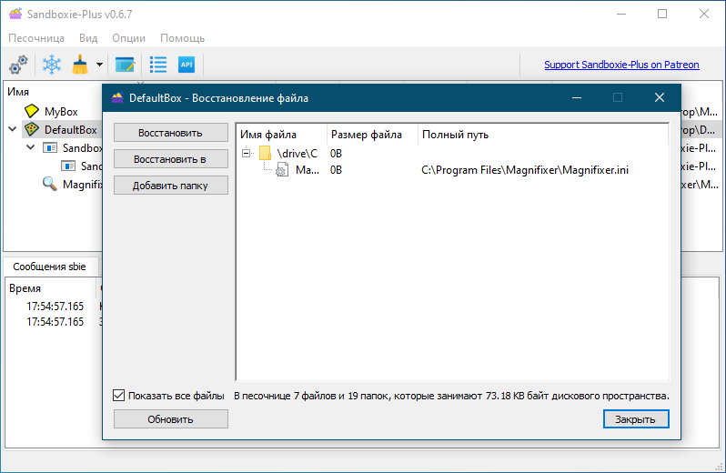Image resolution: width=726 pixels, height=473 pixels.
Task: Open Support Sandboxie-Plus on Patreon link
Action: pos(621,65)
